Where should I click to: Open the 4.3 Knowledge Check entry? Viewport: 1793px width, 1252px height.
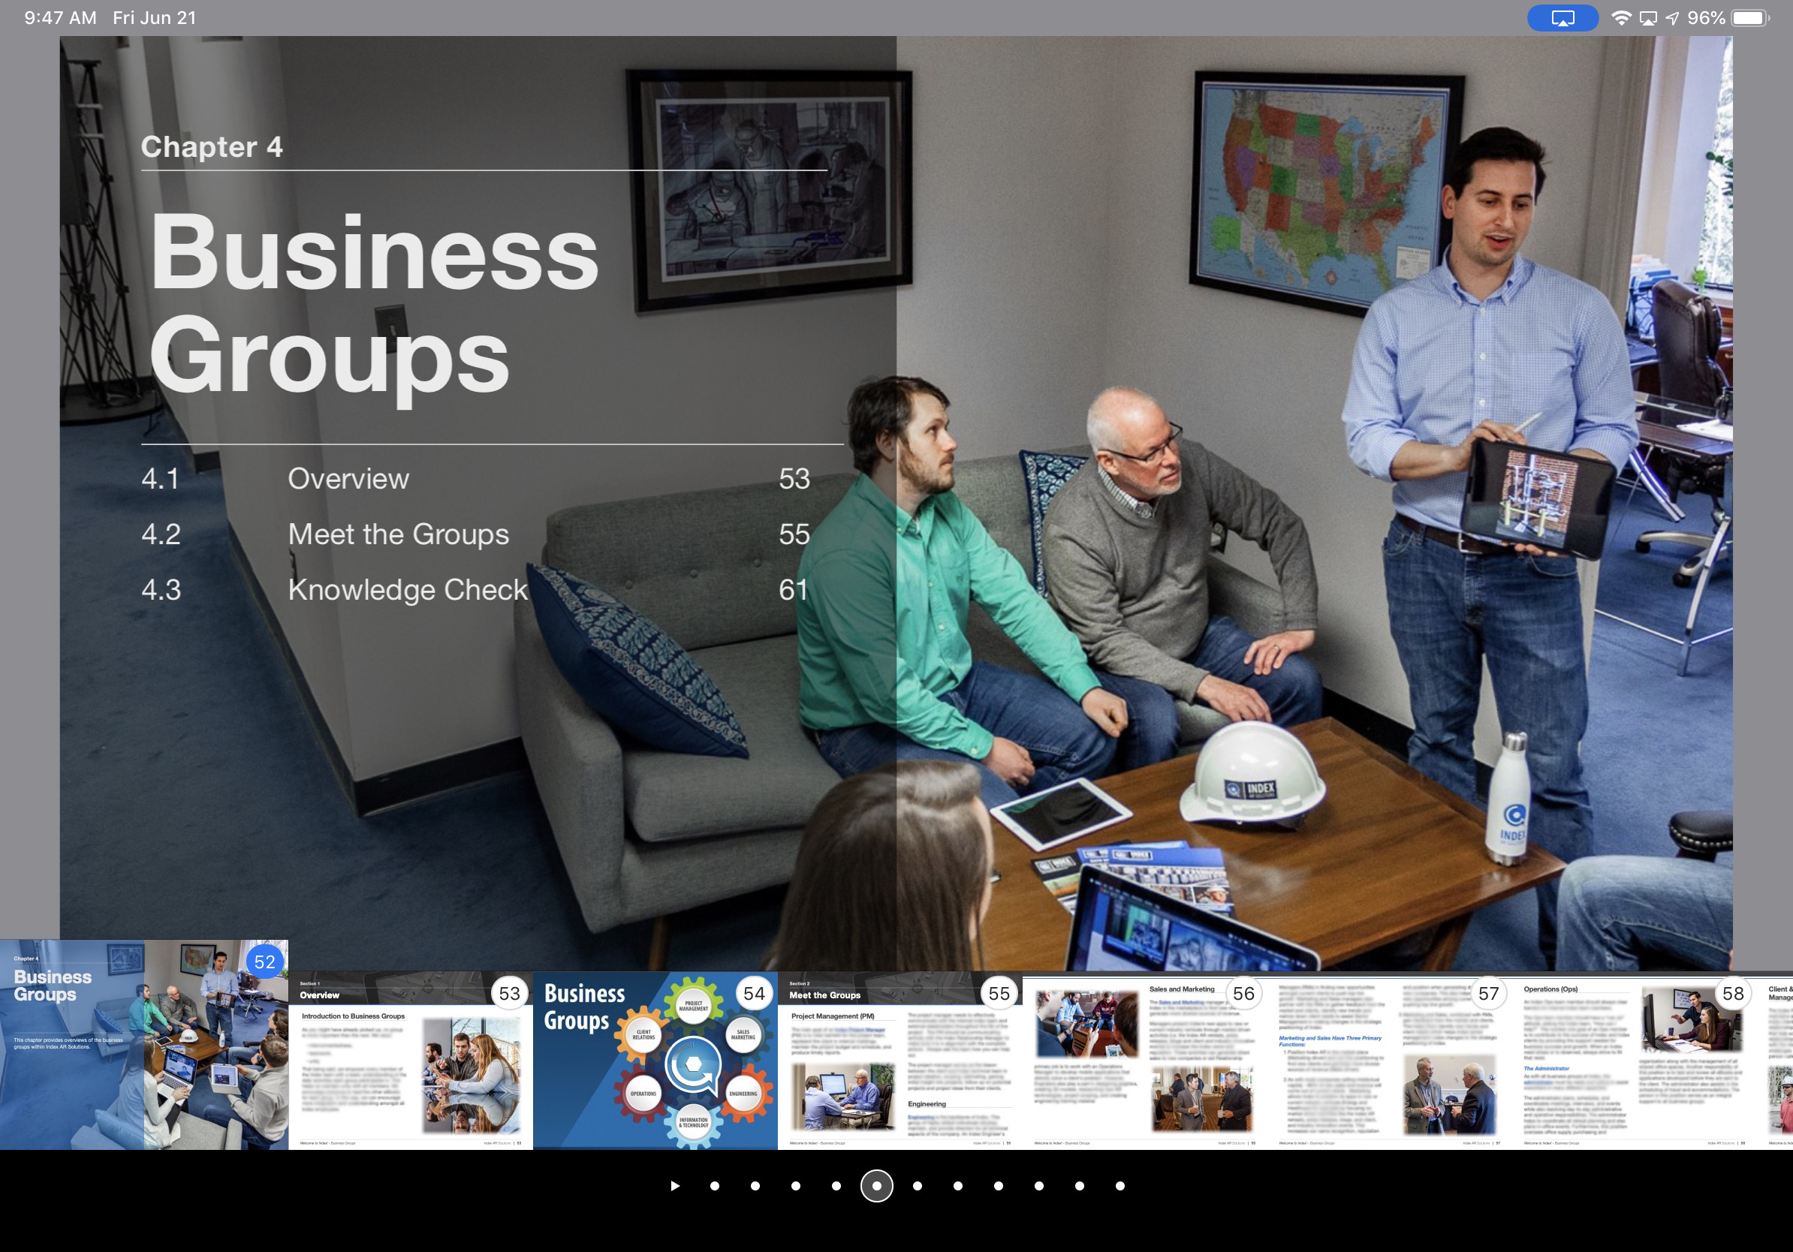pyautogui.click(x=408, y=589)
